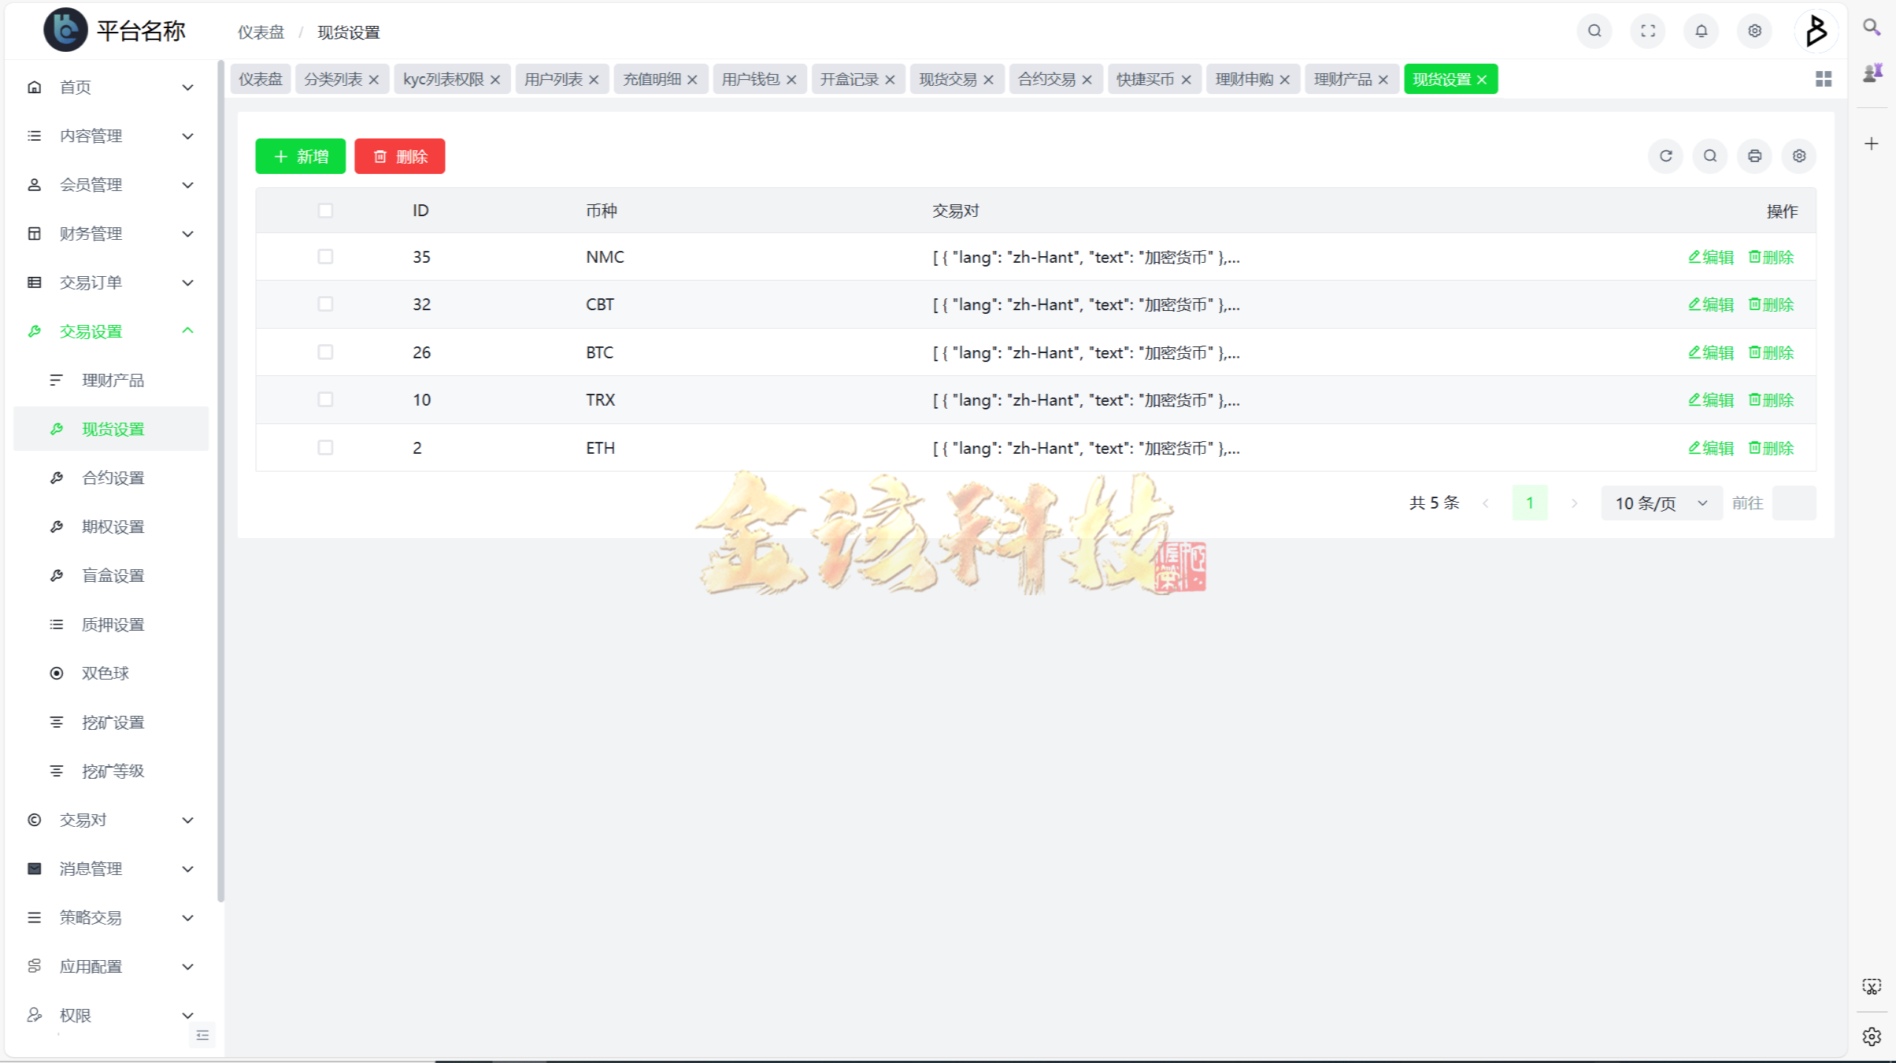Click the green 新增 button
Image resolution: width=1896 pixels, height=1063 pixels.
point(300,156)
